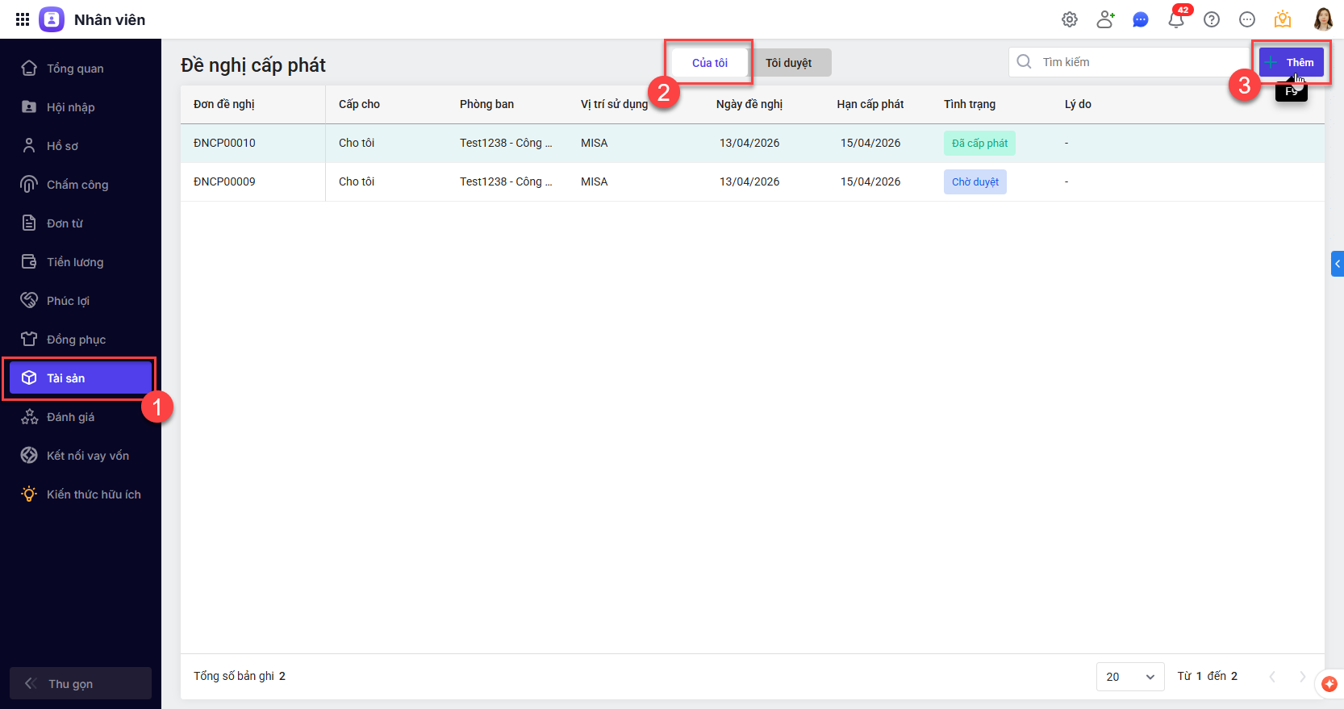
Task: Click the Hồ sơ person icon
Action: tap(29, 145)
